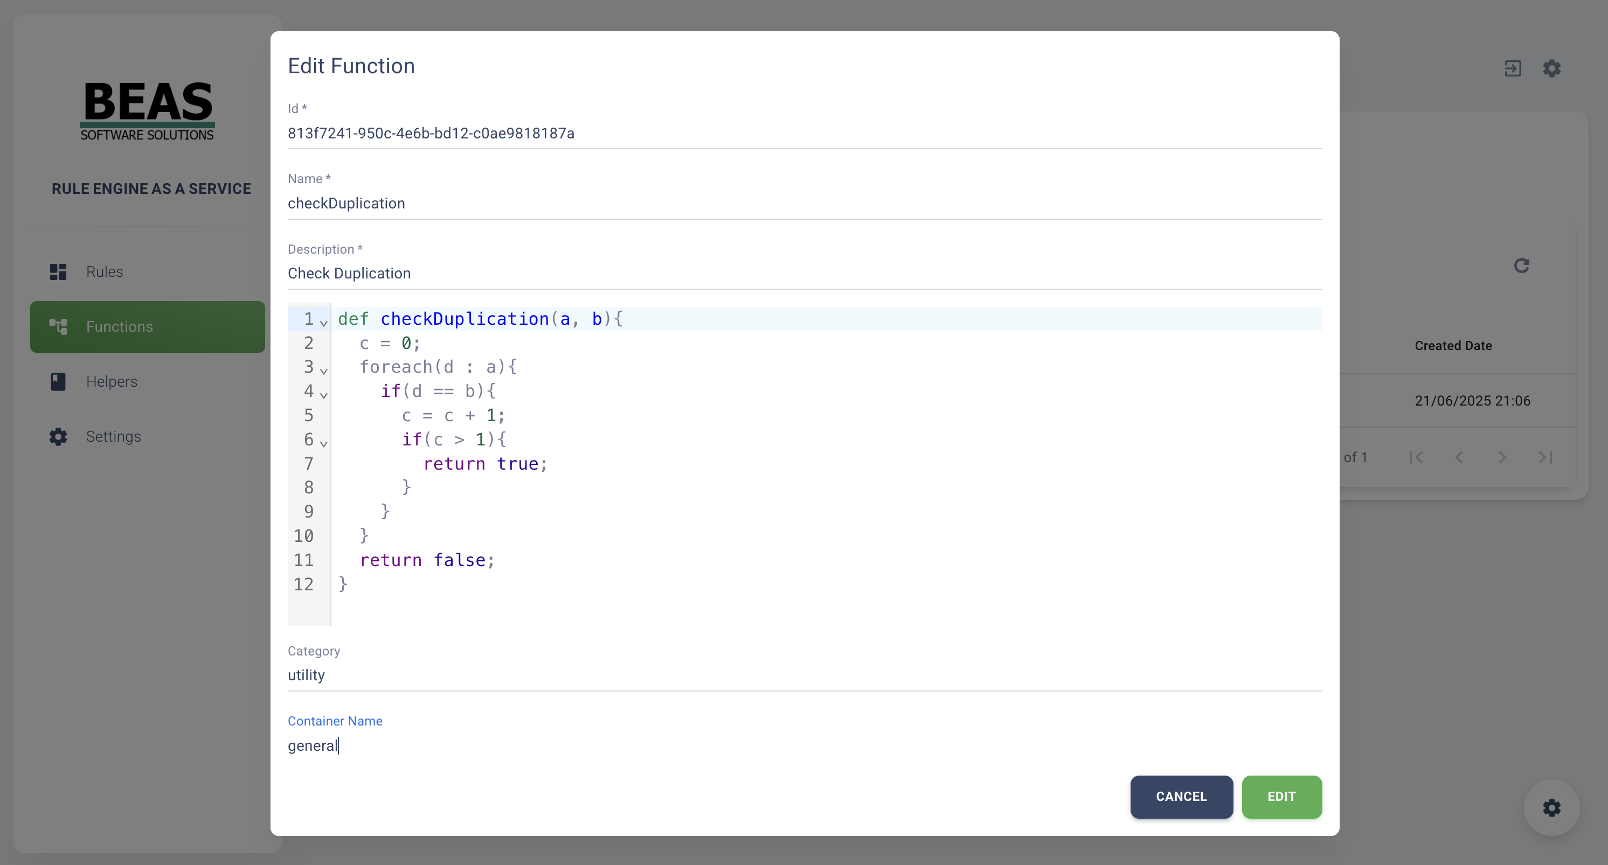Click the Name field containing checkDuplication

pos(805,204)
